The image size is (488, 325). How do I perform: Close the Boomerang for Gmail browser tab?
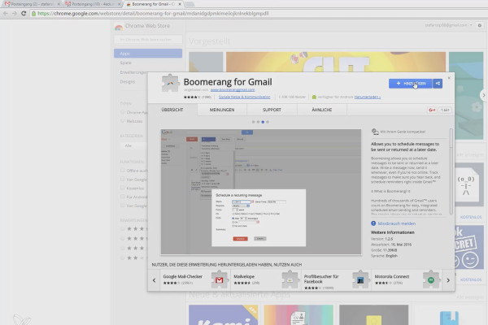pos(180,4)
